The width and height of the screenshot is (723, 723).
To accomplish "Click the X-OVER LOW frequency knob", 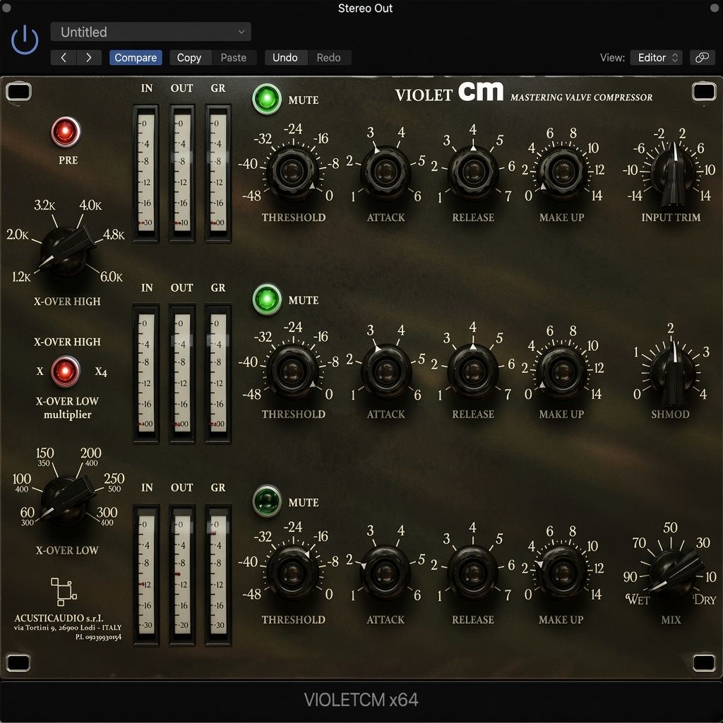I will tap(67, 501).
